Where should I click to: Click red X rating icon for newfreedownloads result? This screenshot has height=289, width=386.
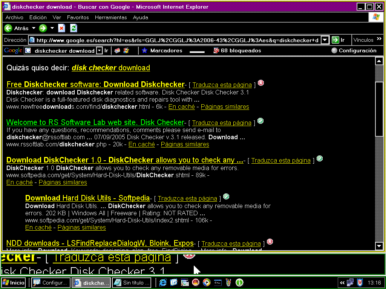261,83
